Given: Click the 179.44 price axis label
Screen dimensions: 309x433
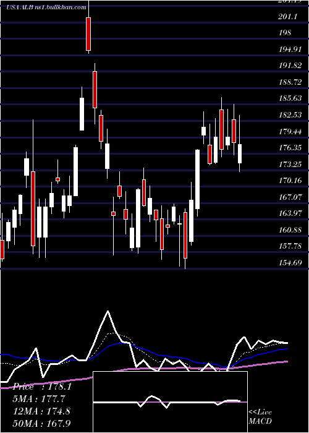Looking at the screenshot, I should (291, 131).
